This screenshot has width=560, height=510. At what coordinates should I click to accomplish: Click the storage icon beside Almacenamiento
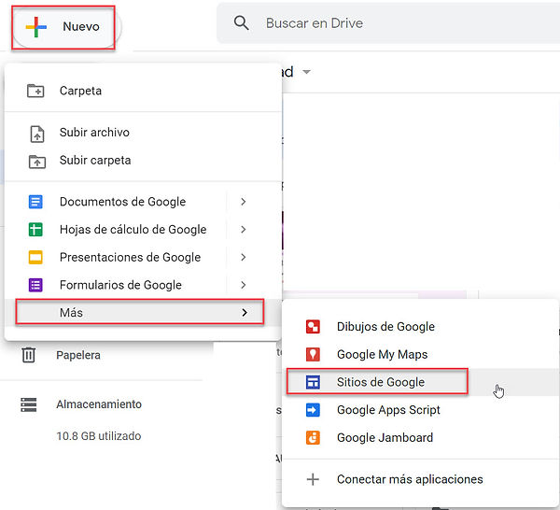click(x=29, y=404)
